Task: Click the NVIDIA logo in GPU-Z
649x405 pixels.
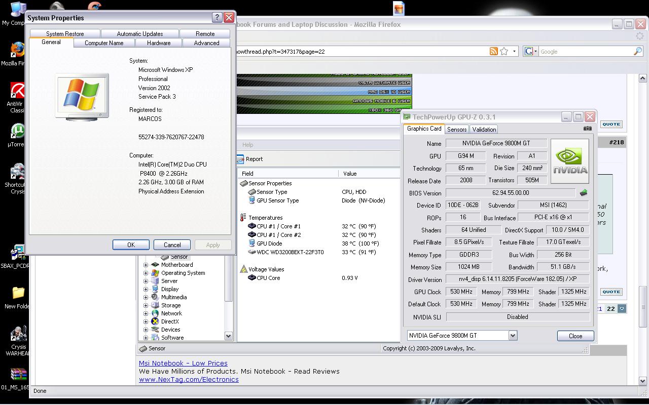Action: click(570, 161)
